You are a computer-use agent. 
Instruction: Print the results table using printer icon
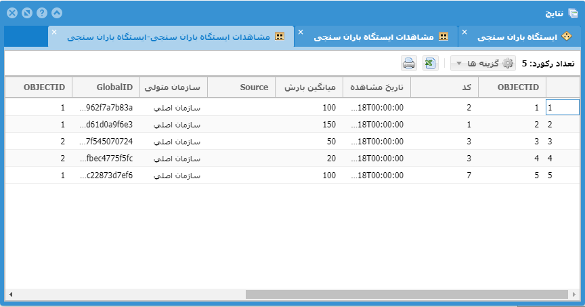(409, 63)
